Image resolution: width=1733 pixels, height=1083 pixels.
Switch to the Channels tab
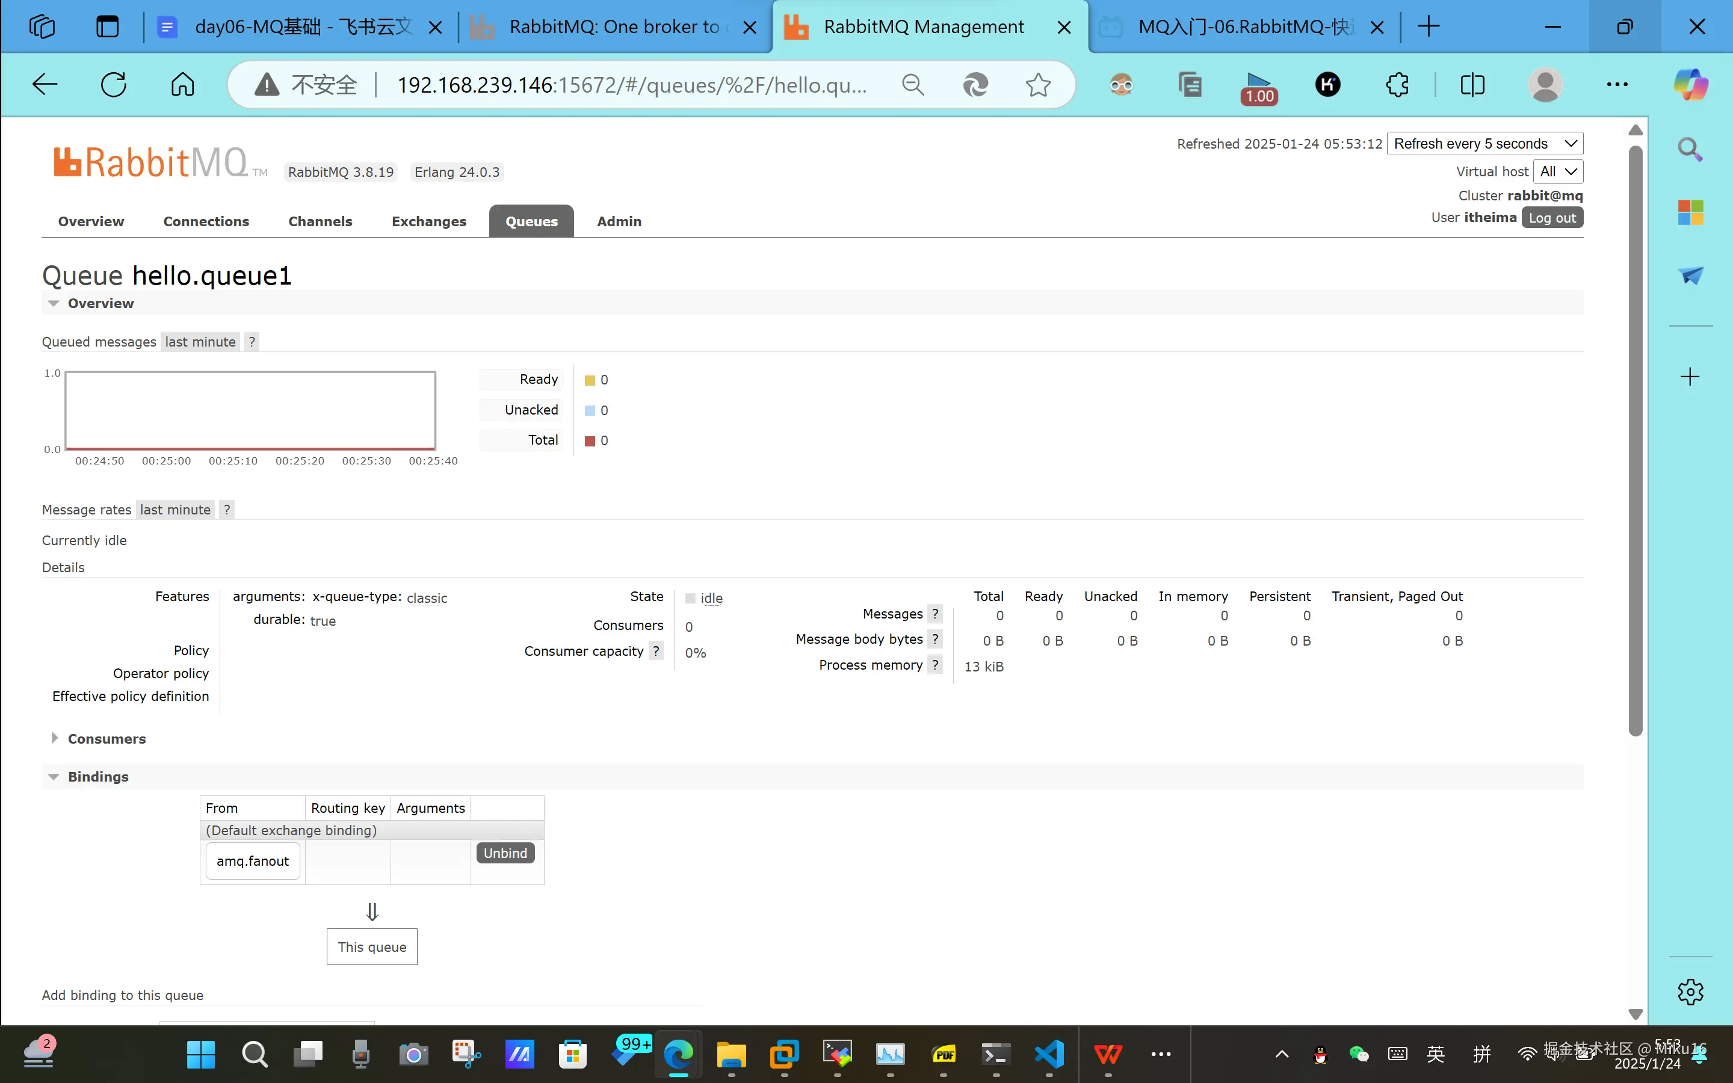pyautogui.click(x=320, y=221)
